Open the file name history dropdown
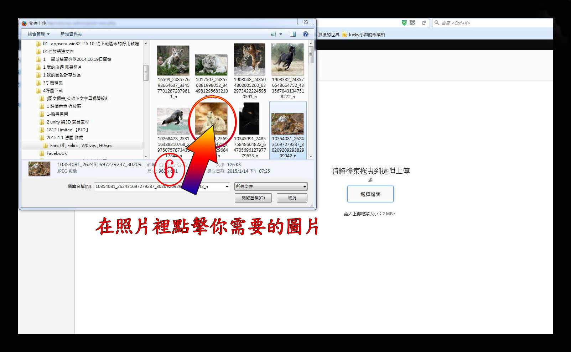The image size is (571, 352). [x=227, y=186]
